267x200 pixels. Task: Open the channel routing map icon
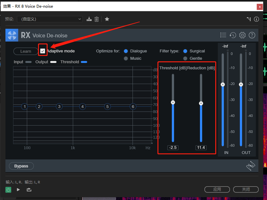tap(249, 19)
